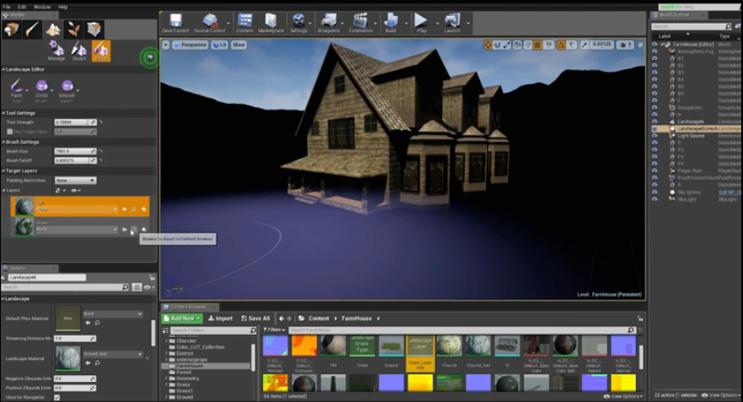Open the Window menu
Image resolution: width=743 pixels, height=402 pixels.
tap(42, 7)
